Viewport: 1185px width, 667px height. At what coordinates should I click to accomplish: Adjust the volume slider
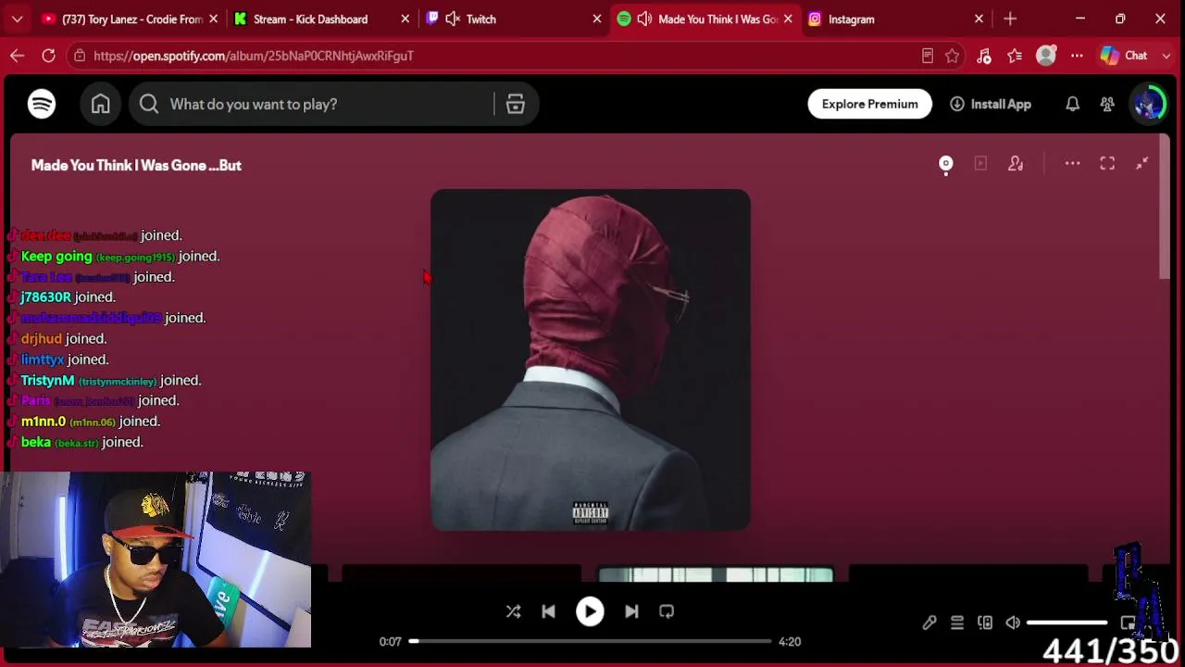click(x=1066, y=623)
